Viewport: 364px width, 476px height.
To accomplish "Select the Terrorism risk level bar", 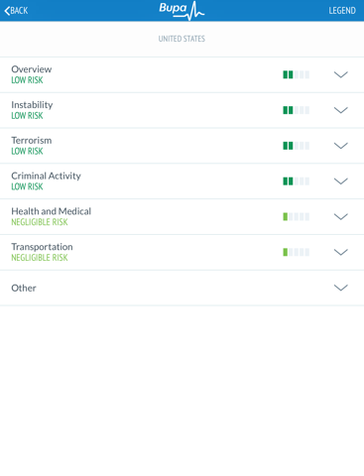I will tap(297, 146).
